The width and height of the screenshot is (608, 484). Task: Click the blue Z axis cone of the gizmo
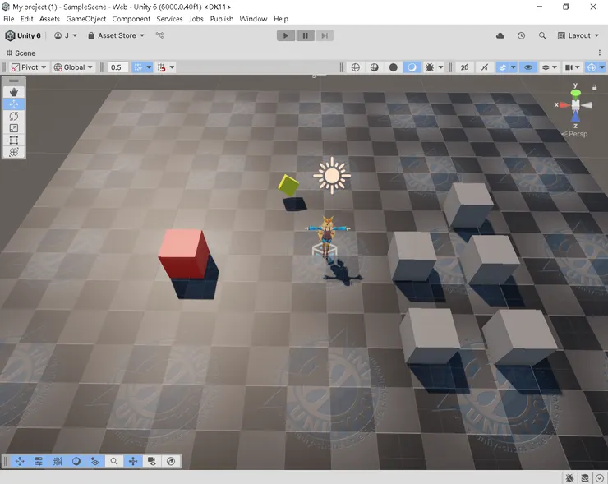pos(575,116)
